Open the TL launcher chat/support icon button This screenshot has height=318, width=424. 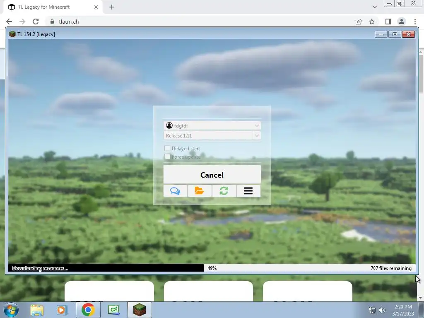[175, 191]
